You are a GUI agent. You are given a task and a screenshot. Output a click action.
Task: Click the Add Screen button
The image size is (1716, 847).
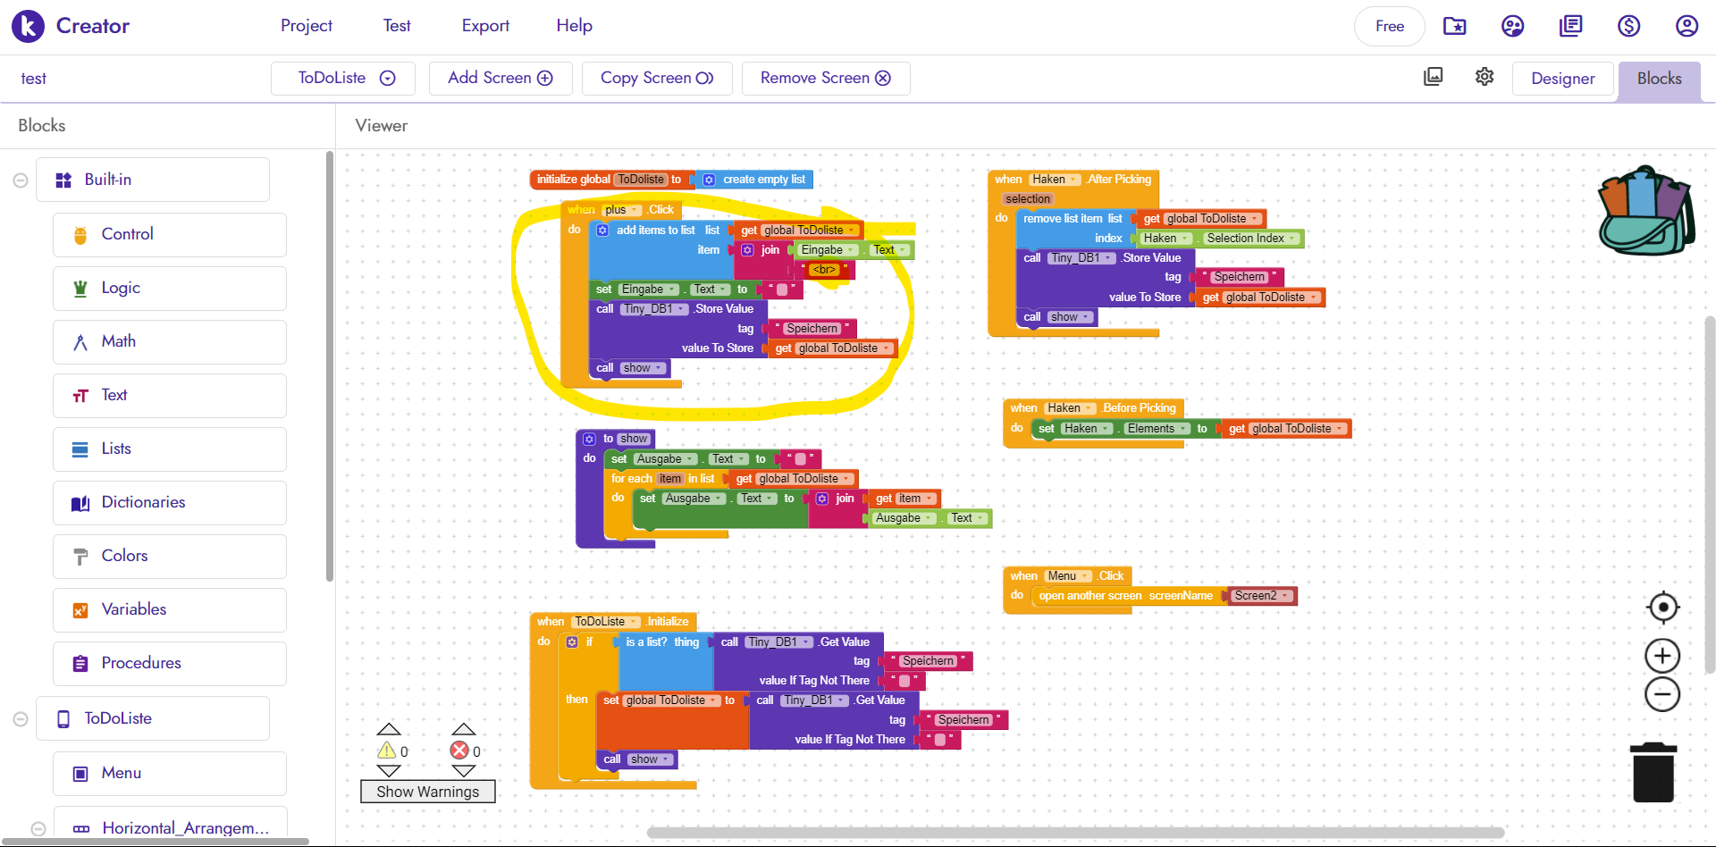point(500,78)
